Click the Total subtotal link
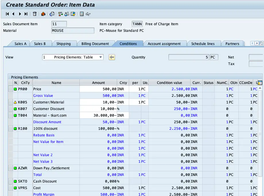264x196 pixels. click(38, 175)
